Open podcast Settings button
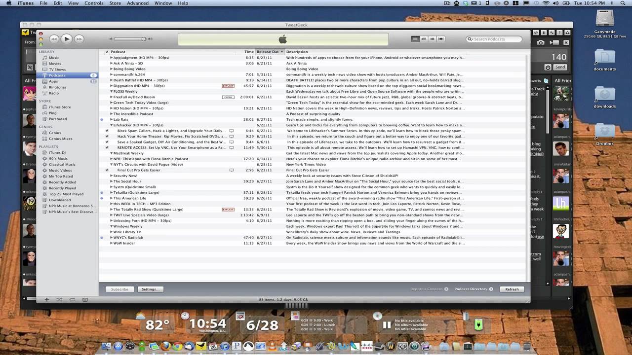This screenshot has width=632, height=355. [150, 289]
